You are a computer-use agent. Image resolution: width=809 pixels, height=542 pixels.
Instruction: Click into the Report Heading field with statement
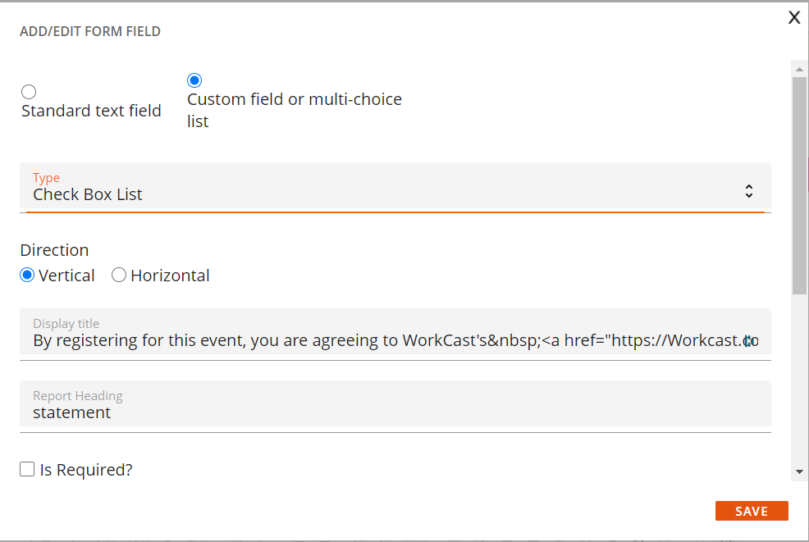tap(395, 407)
